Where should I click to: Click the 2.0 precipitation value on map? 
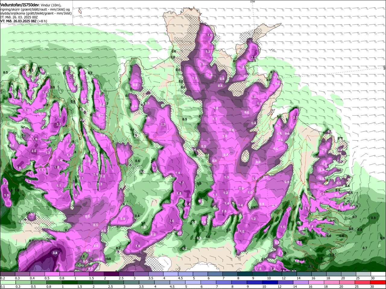coord(34,151)
